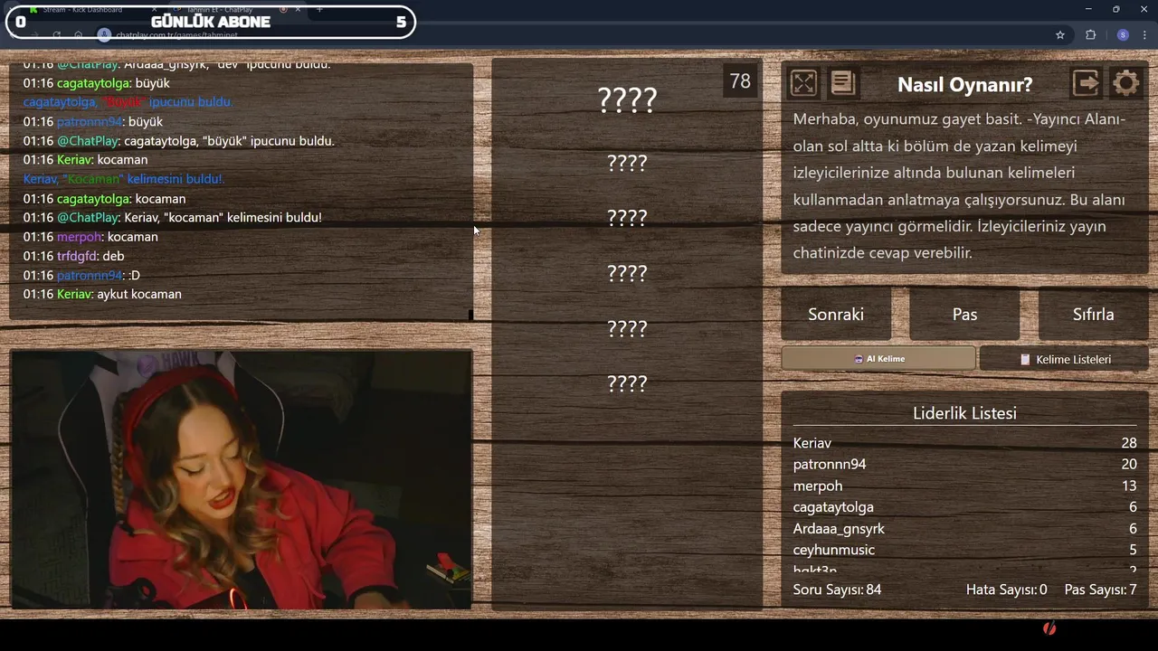
Task: Click chat message 'cagataytolga: kocaman'
Action: (x=104, y=199)
